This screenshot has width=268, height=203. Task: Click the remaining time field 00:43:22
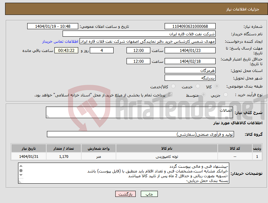[66, 50]
